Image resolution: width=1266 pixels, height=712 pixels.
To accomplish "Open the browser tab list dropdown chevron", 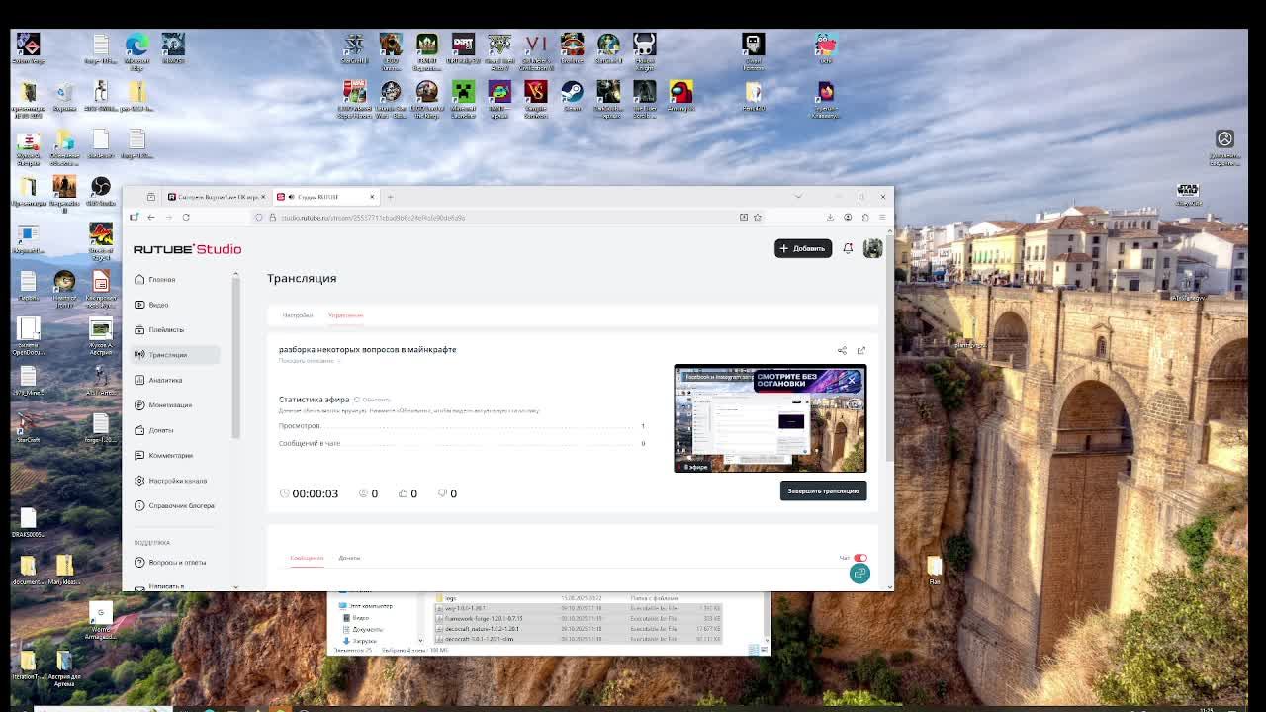I will pos(798,197).
